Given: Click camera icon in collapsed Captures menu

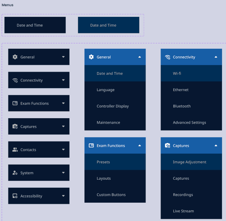Looking at the screenshot, I should click(15, 126).
